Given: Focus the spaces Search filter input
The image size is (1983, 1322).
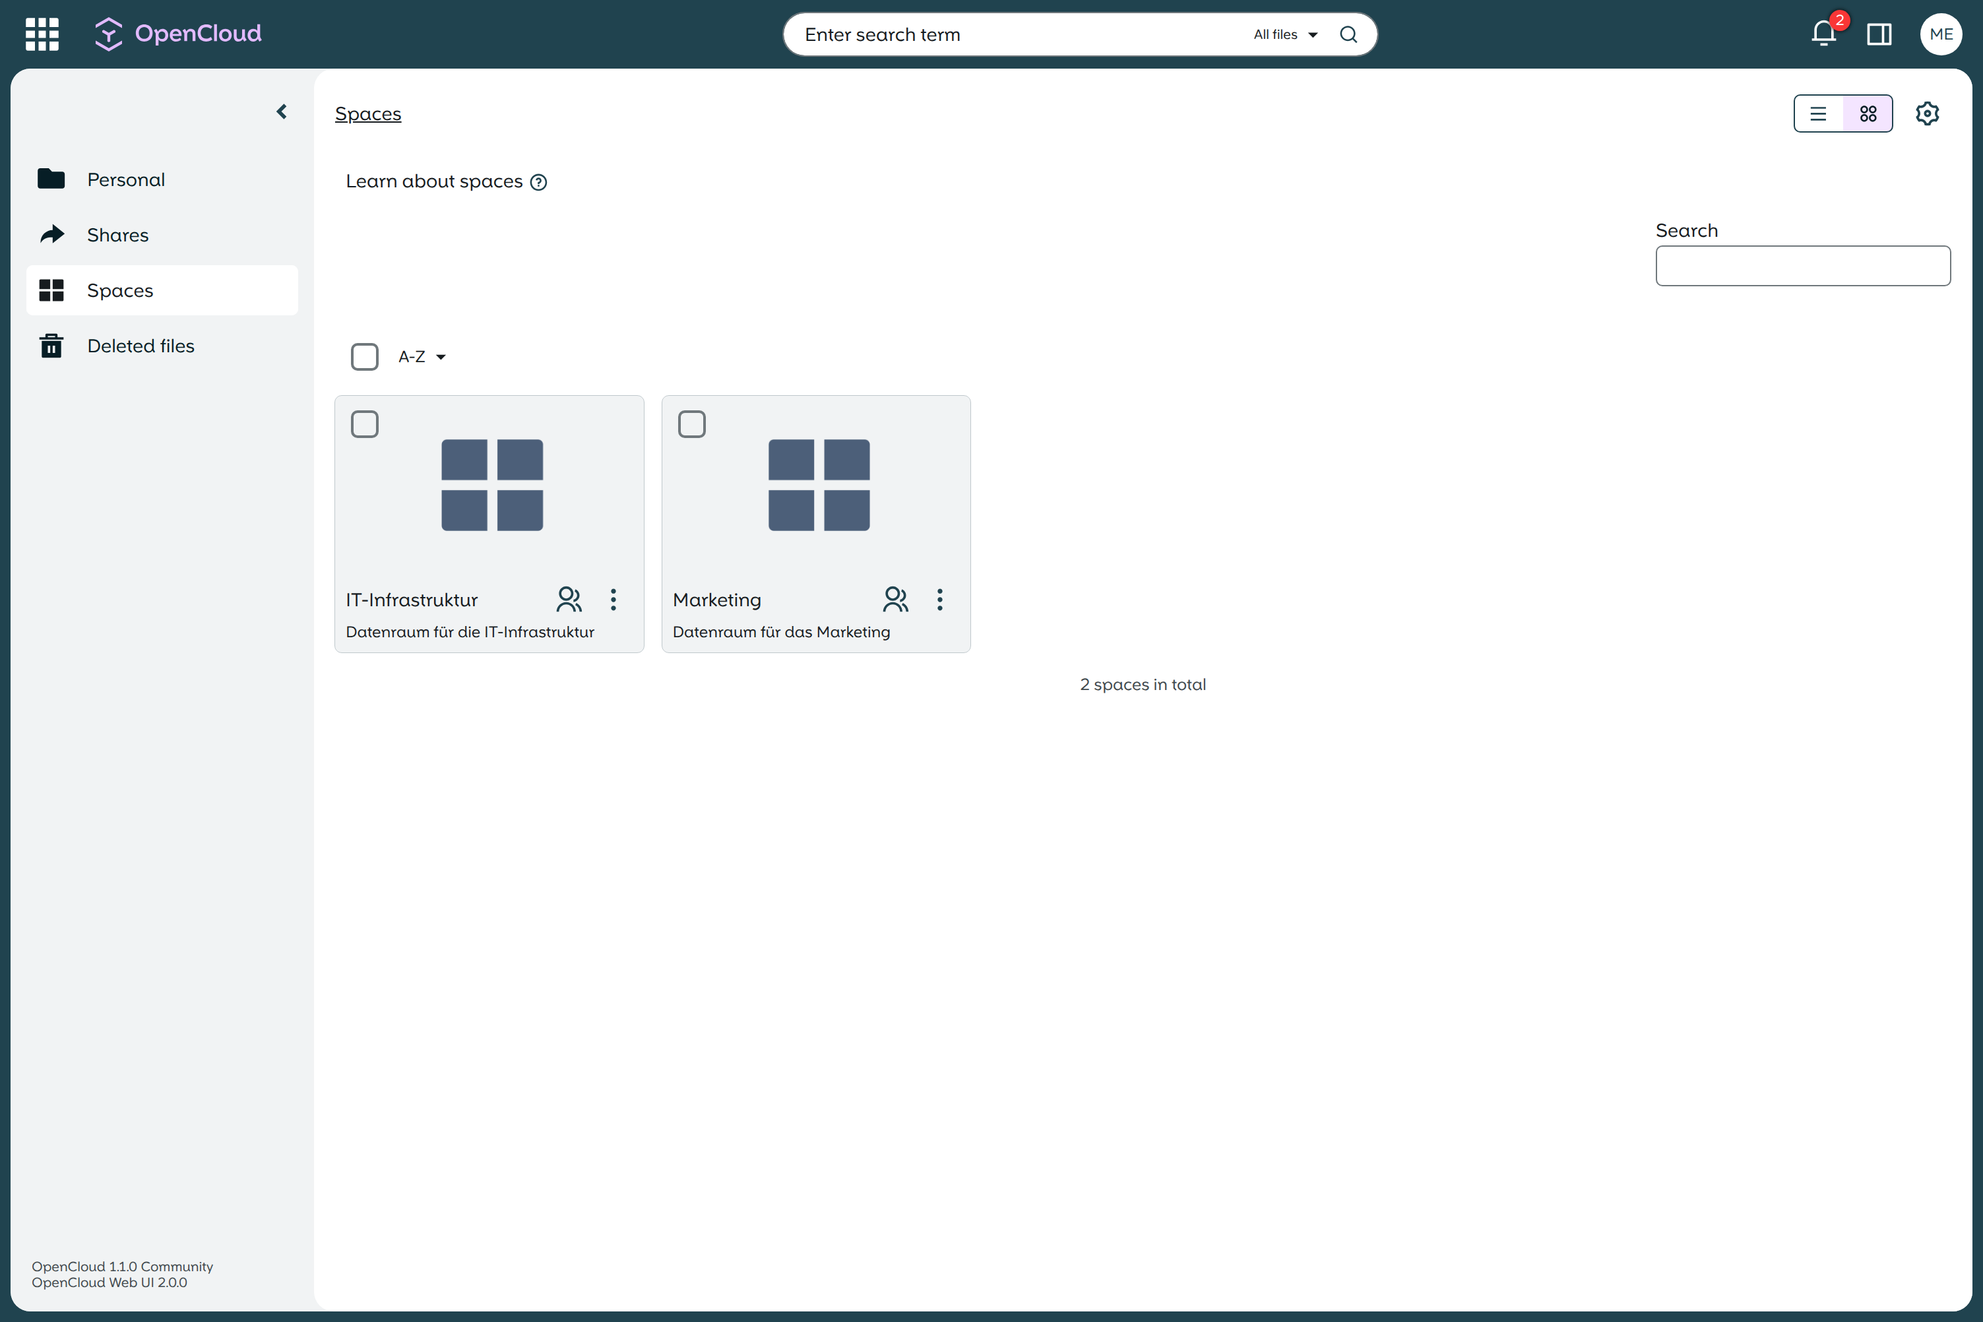Looking at the screenshot, I should tap(1802, 266).
